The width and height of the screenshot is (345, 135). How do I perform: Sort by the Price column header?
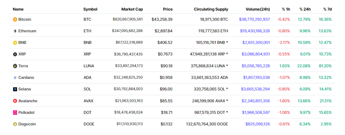(x=168, y=9)
